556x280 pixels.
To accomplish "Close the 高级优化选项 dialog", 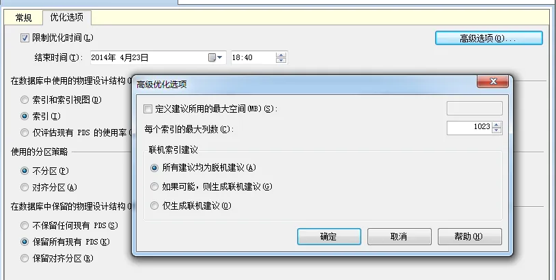I will [x=493, y=81].
